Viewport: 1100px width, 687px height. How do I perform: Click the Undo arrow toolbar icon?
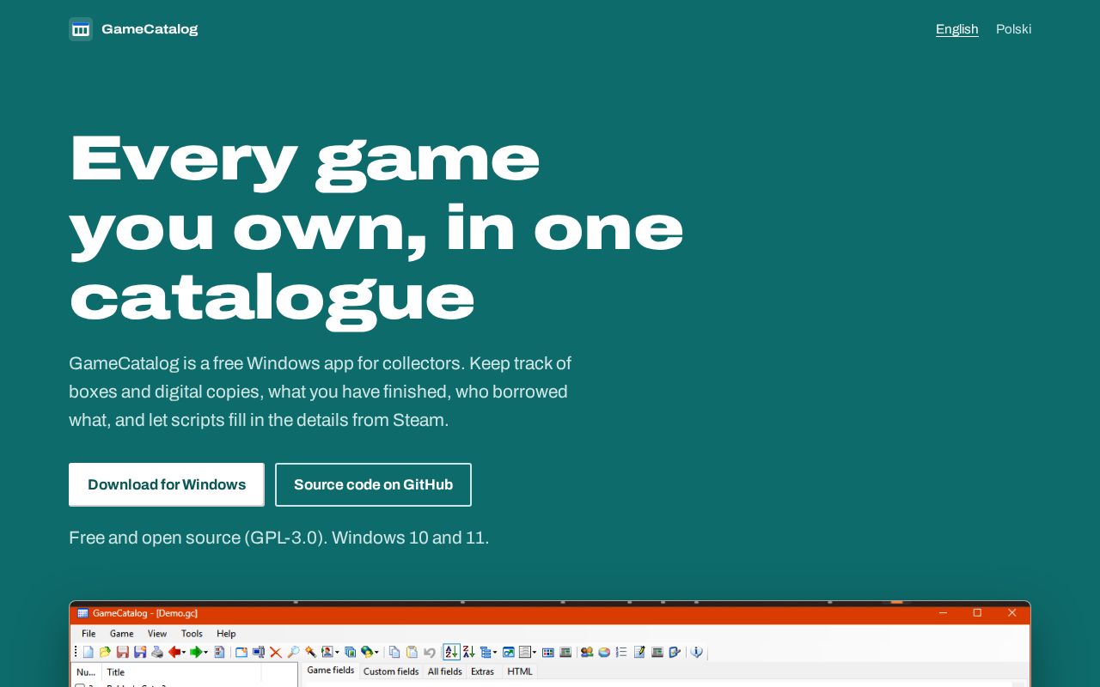point(430,653)
